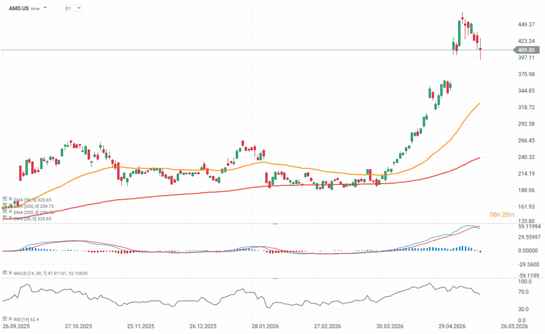Click the divider handle above the MACD pane
Screen dimensions: 545x334
[x=275, y=224]
